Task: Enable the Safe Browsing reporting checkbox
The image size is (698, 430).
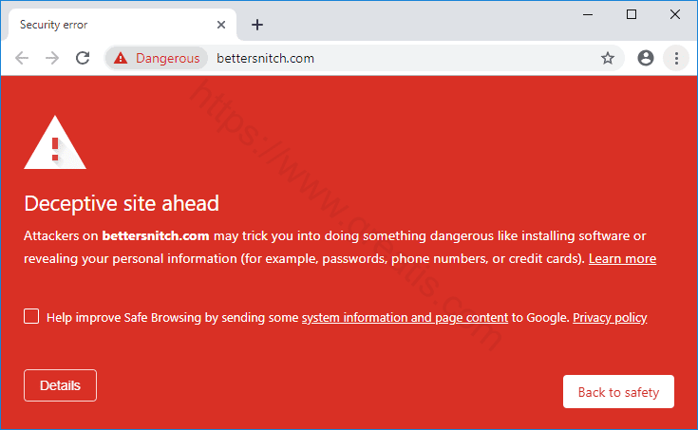Action: (31, 316)
